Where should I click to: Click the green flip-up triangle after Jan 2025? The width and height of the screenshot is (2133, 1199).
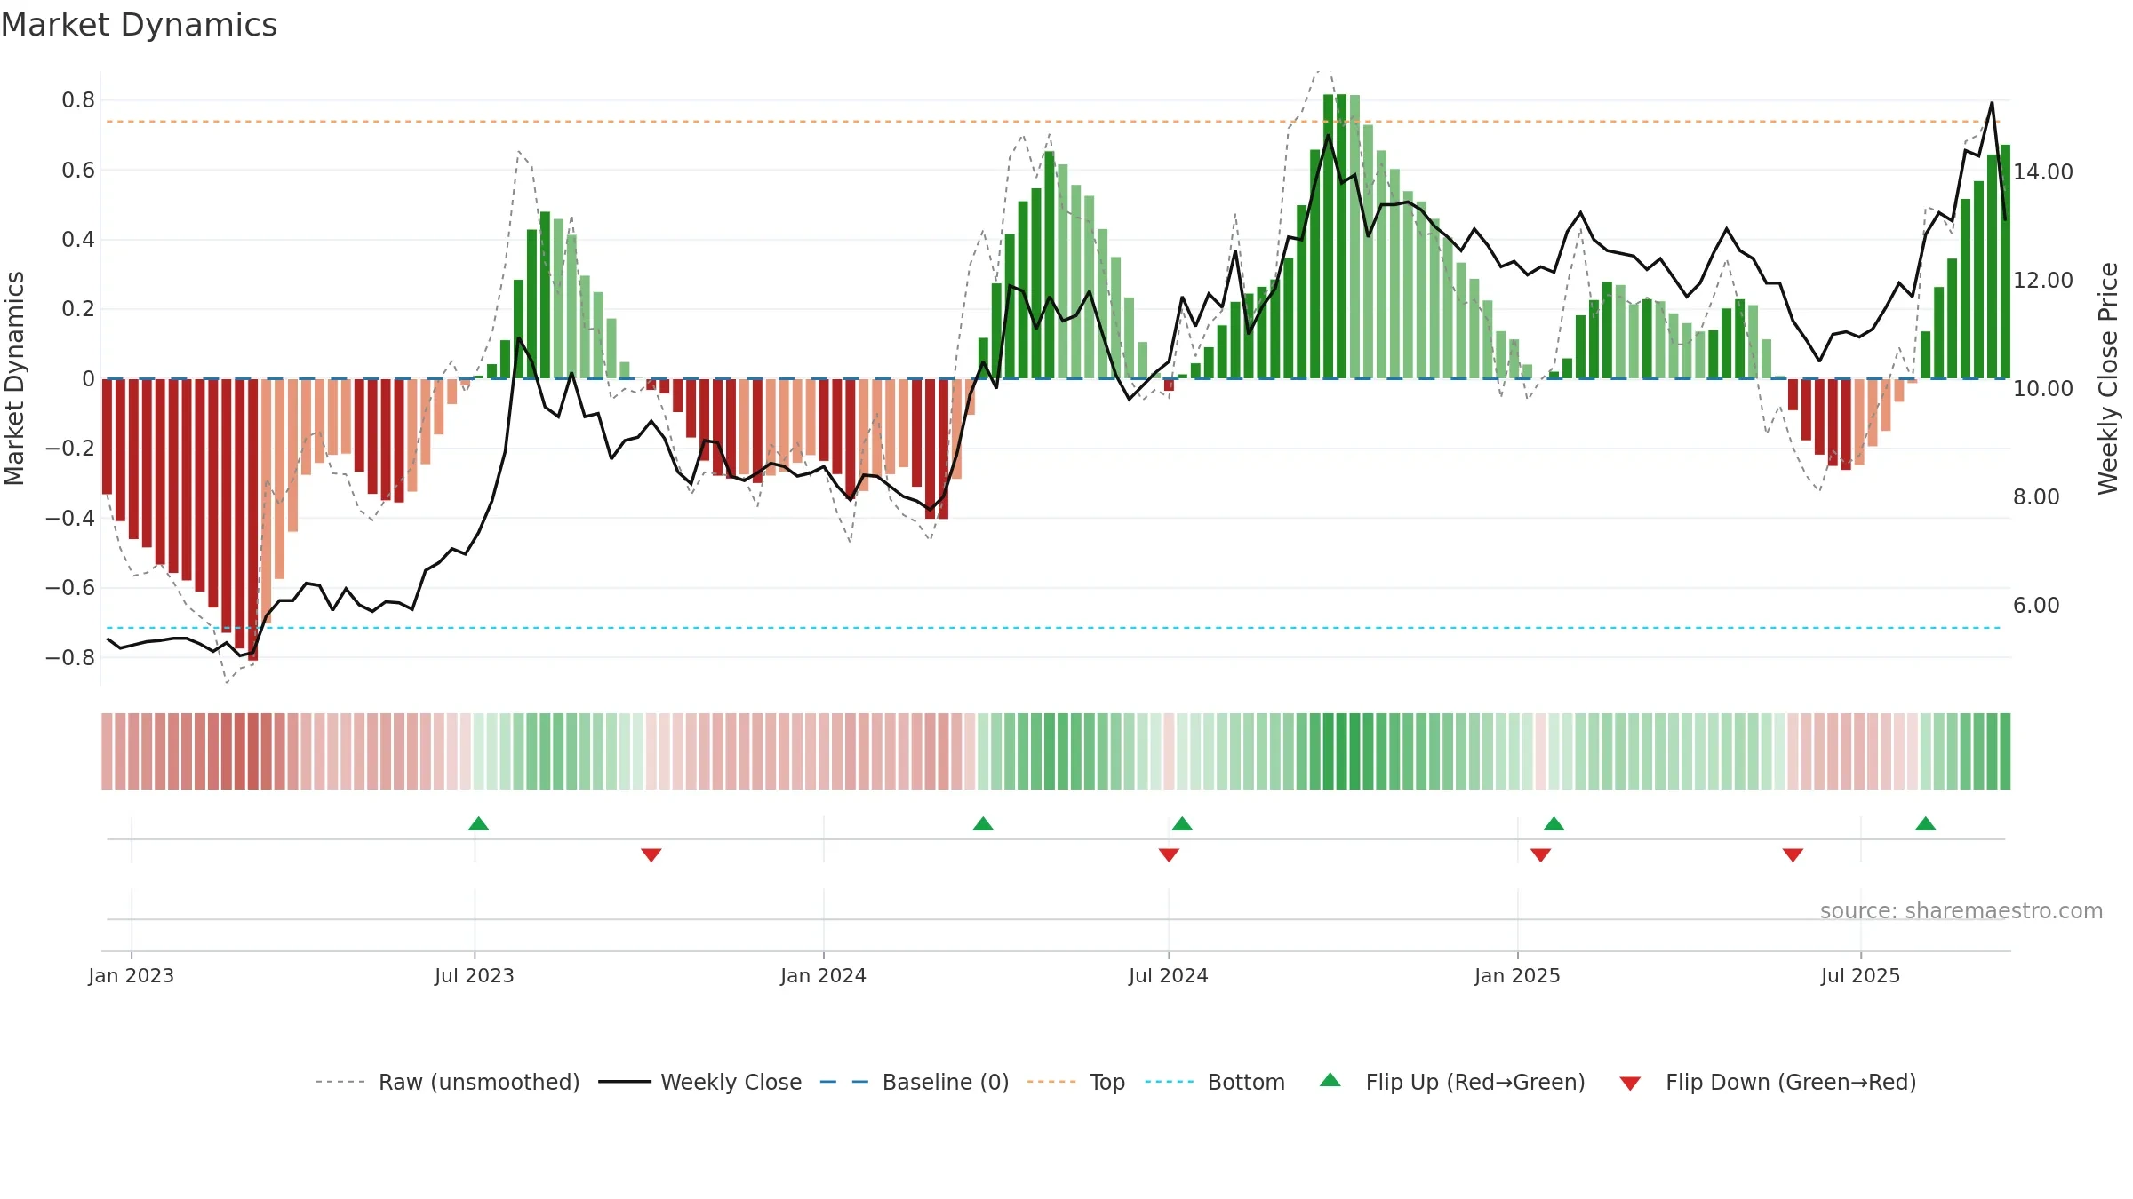pyautogui.click(x=1554, y=823)
